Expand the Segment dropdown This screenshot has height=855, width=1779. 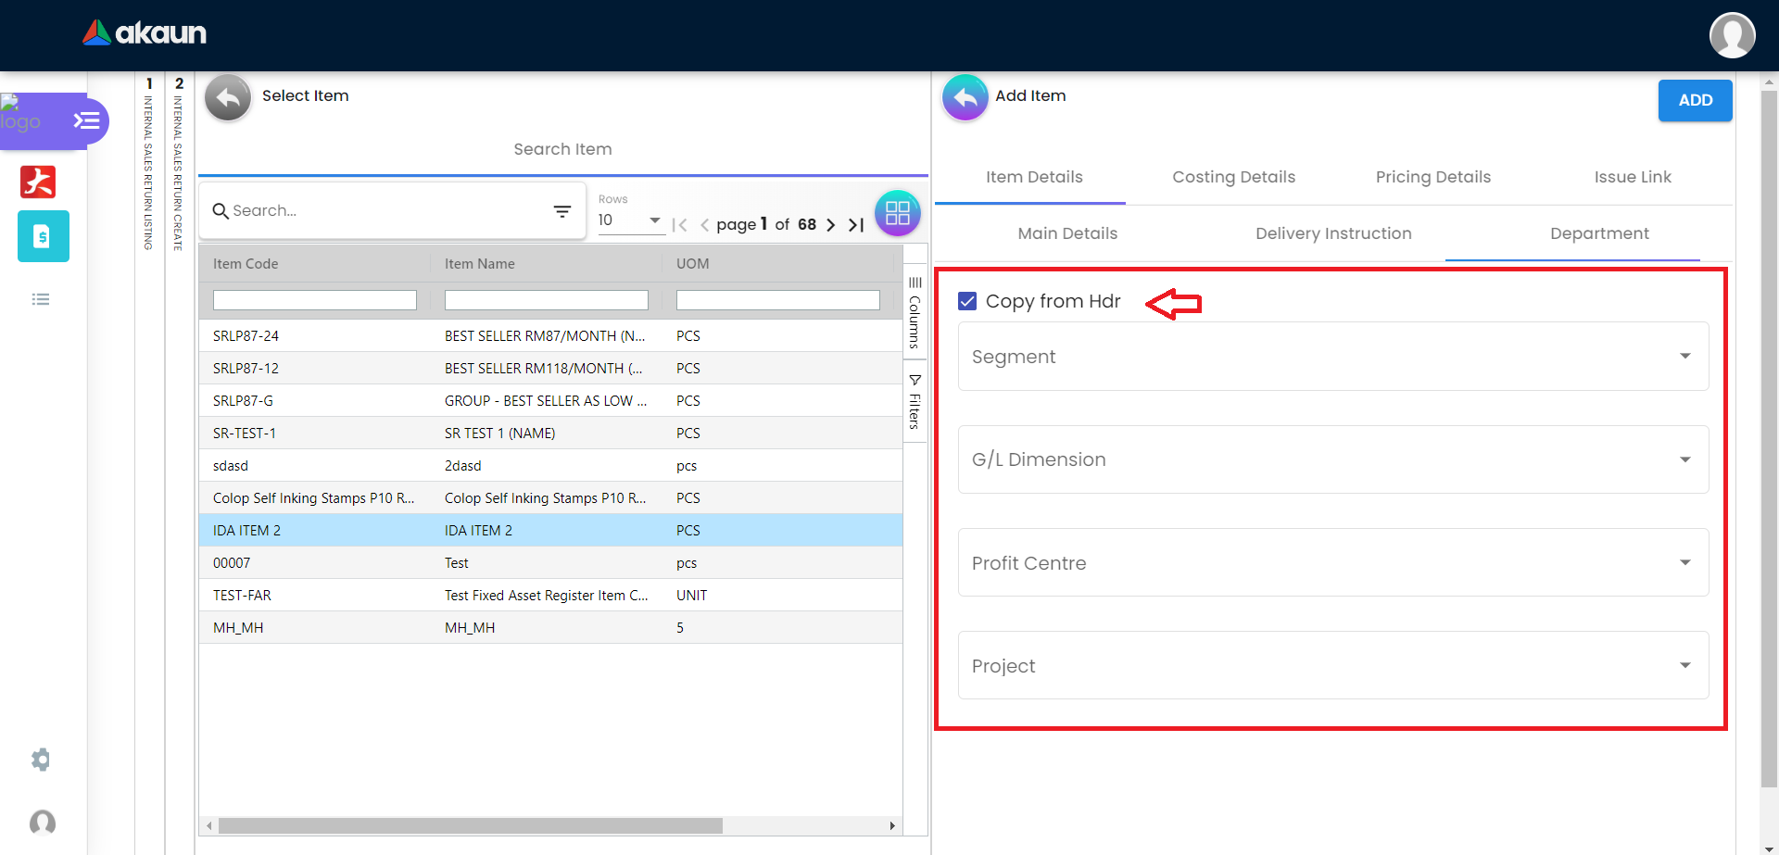tap(1332, 357)
